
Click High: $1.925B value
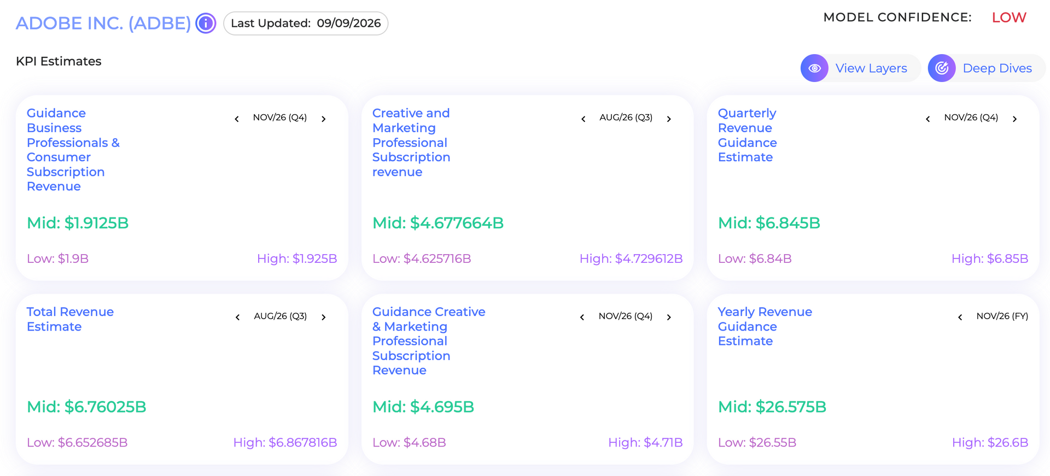click(x=297, y=258)
